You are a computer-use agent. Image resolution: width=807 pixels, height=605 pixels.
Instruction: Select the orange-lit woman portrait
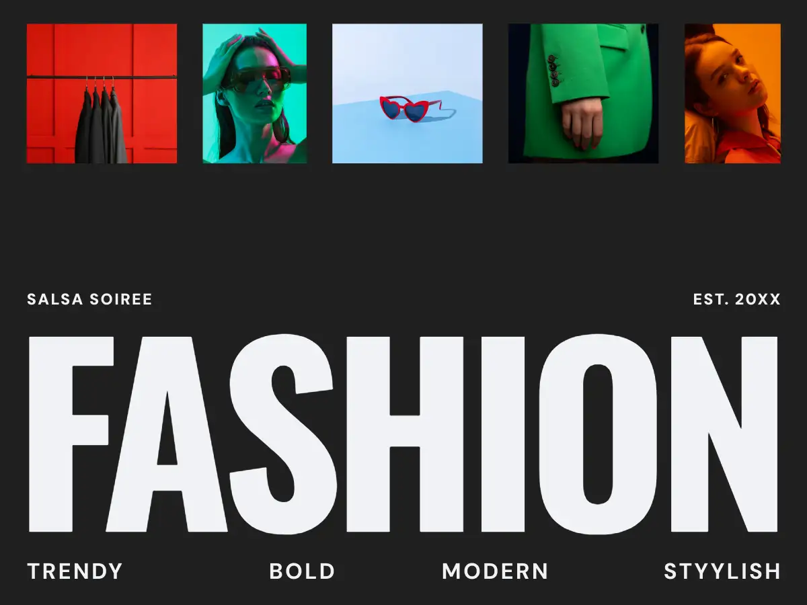[x=732, y=93]
